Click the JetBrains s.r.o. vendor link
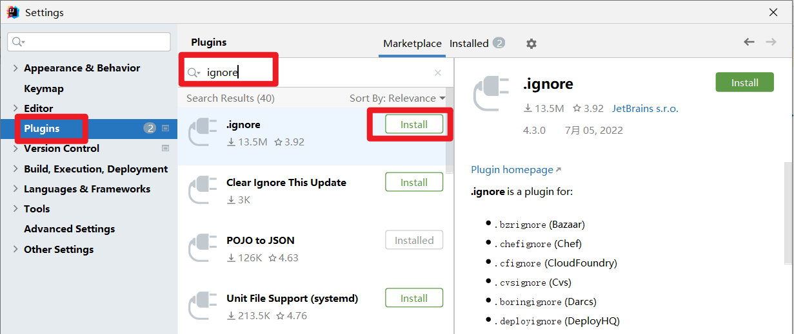This screenshot has width=794, height=334. [645, 109]
